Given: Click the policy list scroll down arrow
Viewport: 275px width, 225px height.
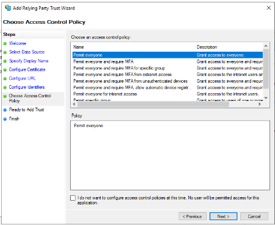Looking at the screenshot, I should (x=266, y=98).
